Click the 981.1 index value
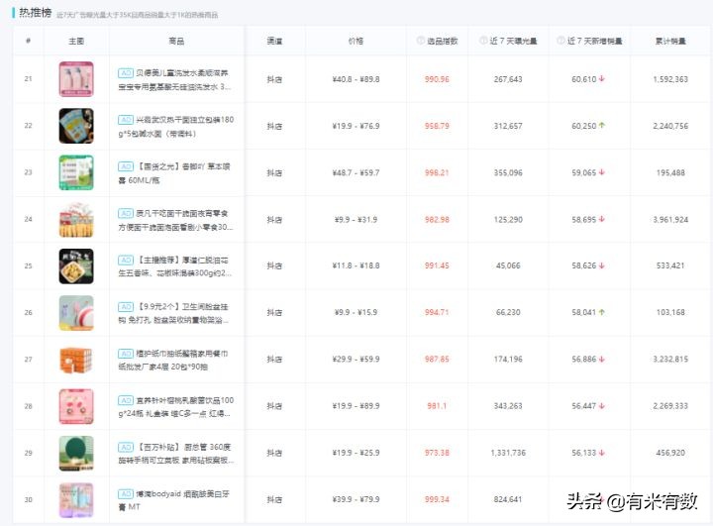713x526 pixels. click(437, 406)
